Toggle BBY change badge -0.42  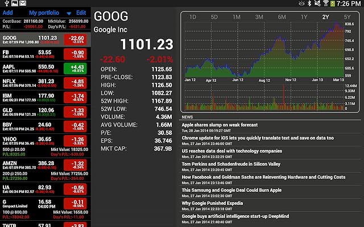tap(75, 127)
